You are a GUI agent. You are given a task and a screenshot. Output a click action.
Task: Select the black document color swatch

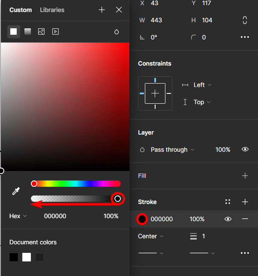(x=14, y=257)
